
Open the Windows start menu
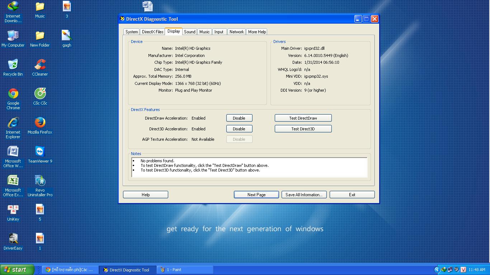[17, 270]
